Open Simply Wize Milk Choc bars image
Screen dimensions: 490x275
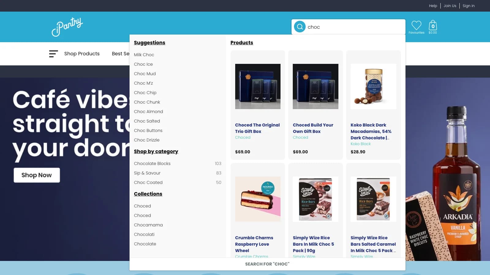315,199
